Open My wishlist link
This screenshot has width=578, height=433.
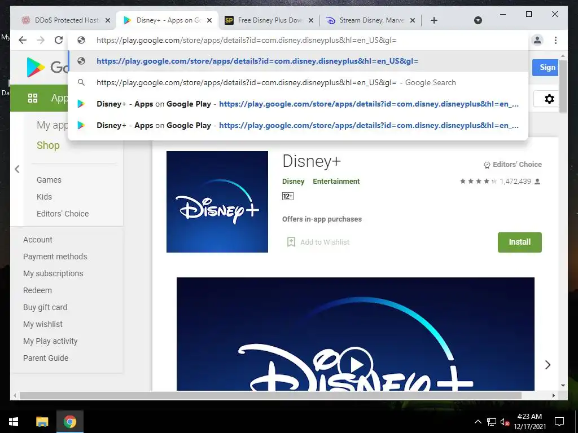point(43,324)
